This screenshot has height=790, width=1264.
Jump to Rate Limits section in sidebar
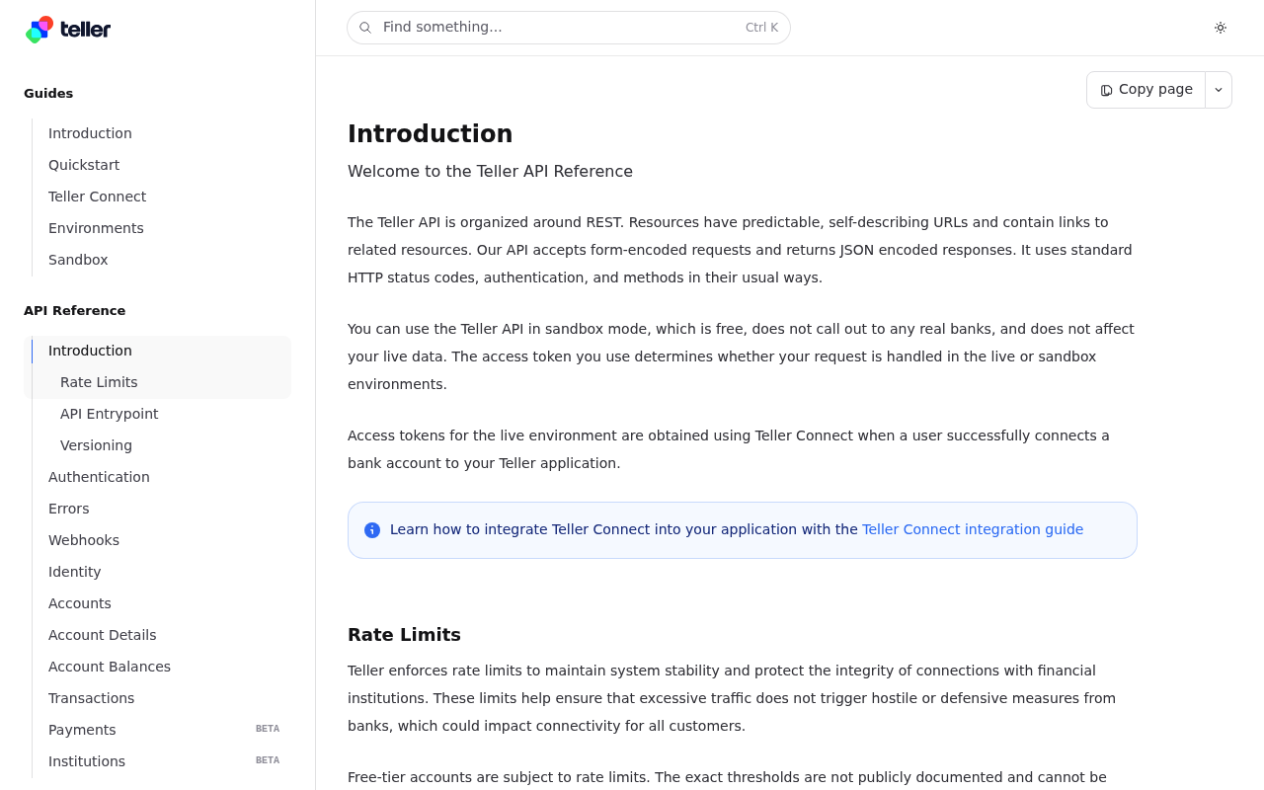(99, 382)
